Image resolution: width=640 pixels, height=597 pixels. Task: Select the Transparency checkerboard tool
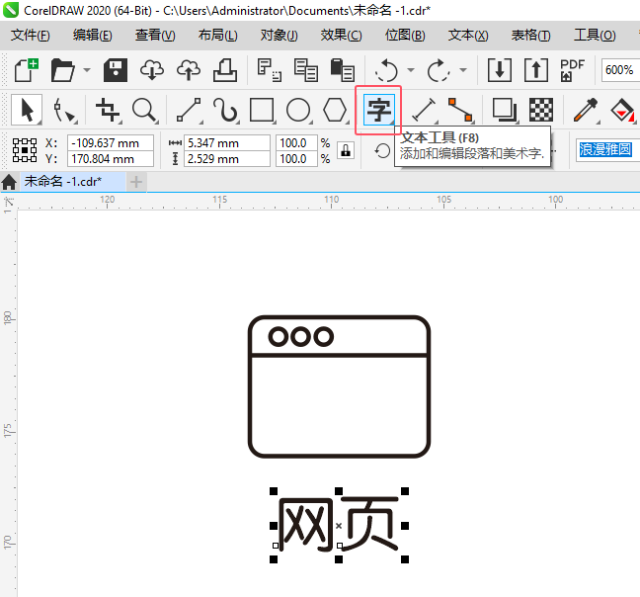541,110
